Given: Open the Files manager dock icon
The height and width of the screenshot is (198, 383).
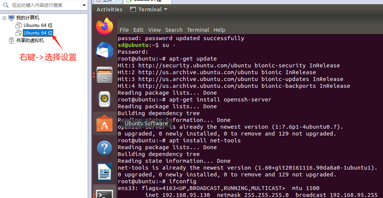Looking at the screenshot, I should point(104,75).
